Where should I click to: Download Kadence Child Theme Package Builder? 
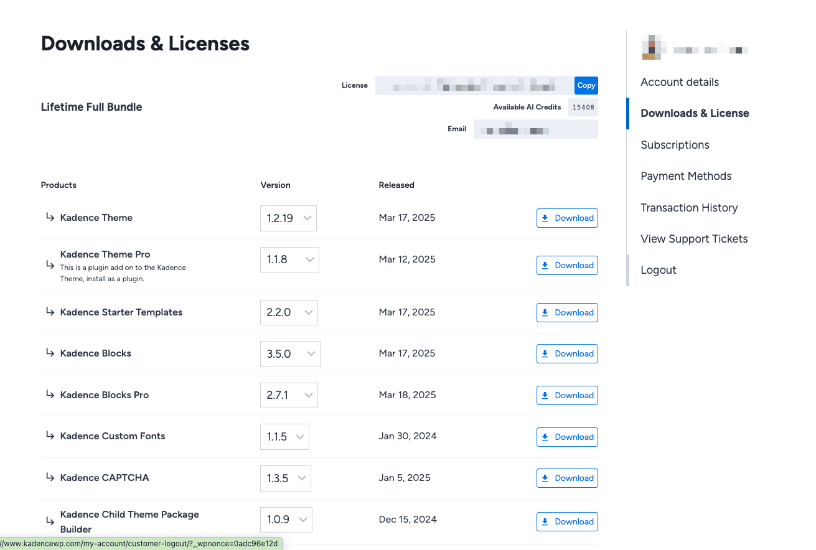[567, 522]
